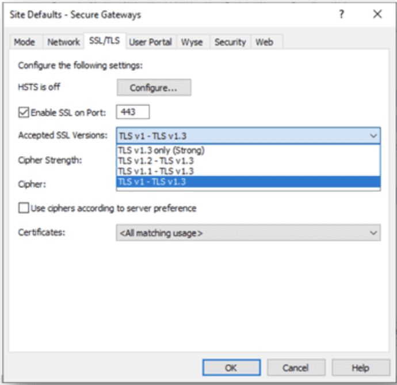397x385 pixels.
Task: Open the Wyse tab
Action: pos(192,42)
